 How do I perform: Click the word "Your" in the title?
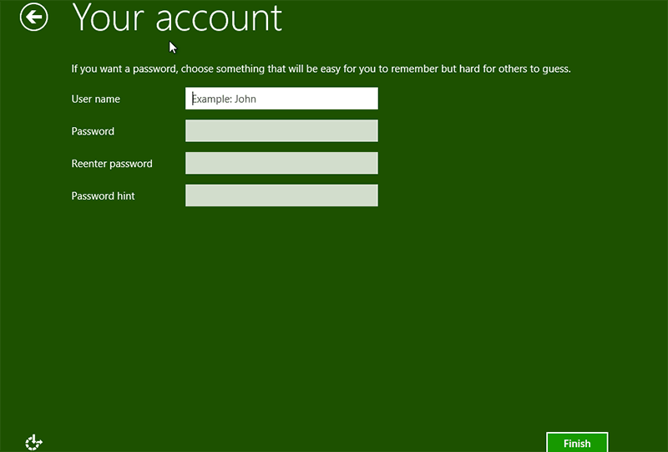coord(107,18)
